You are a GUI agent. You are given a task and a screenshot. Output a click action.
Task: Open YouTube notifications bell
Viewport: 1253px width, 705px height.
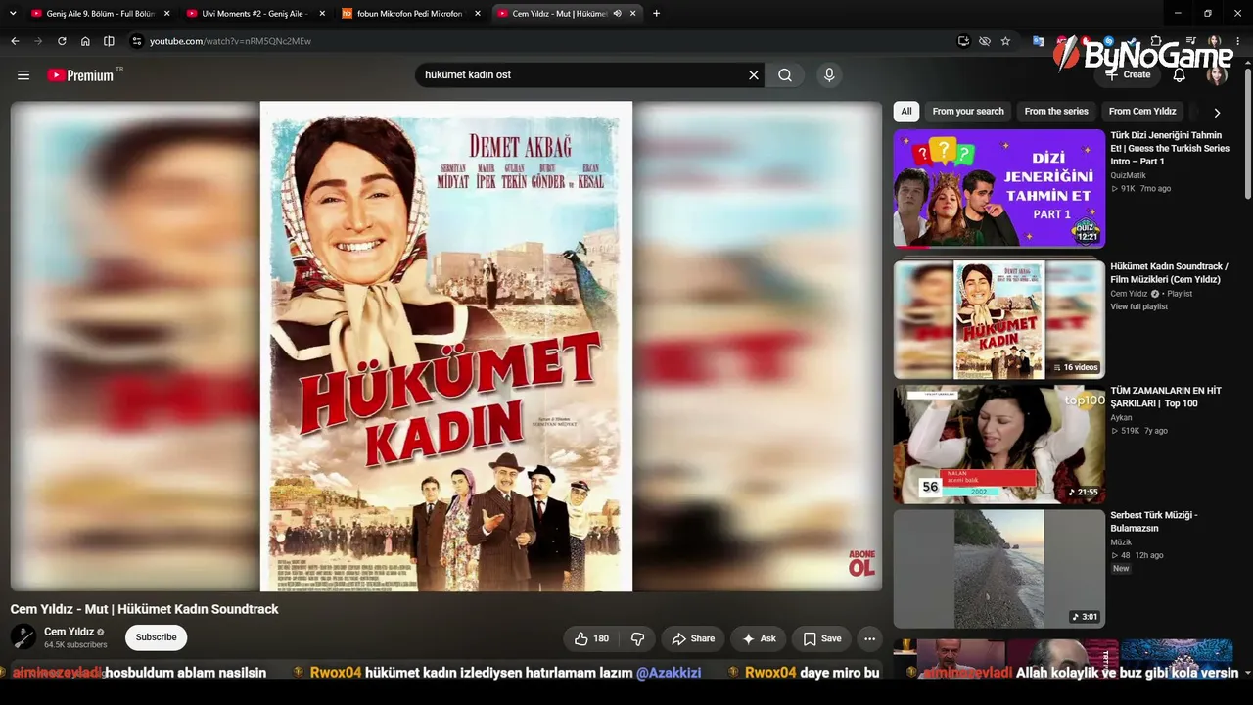[1180, 75]
